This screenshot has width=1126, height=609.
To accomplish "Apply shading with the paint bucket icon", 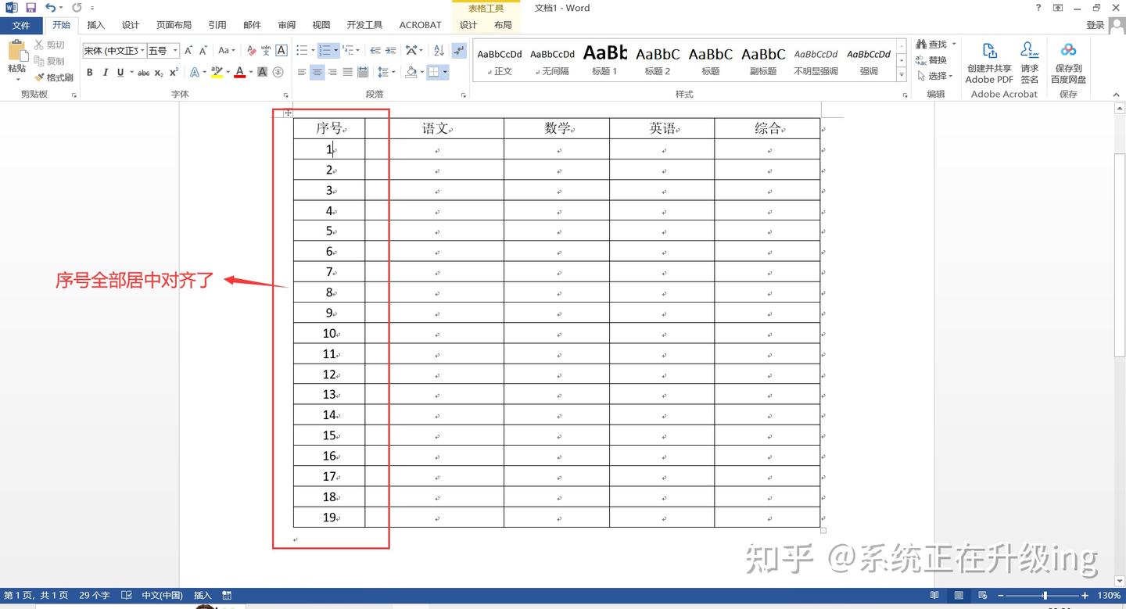I will [412, 73].
